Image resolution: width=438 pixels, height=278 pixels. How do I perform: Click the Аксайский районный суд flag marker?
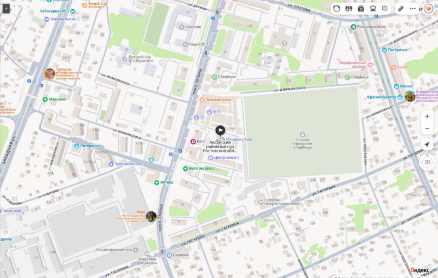coord(220,130)
